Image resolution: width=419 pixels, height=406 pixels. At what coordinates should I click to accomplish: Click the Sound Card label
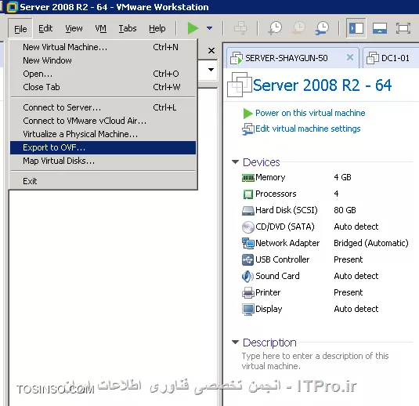pos(277,276)
